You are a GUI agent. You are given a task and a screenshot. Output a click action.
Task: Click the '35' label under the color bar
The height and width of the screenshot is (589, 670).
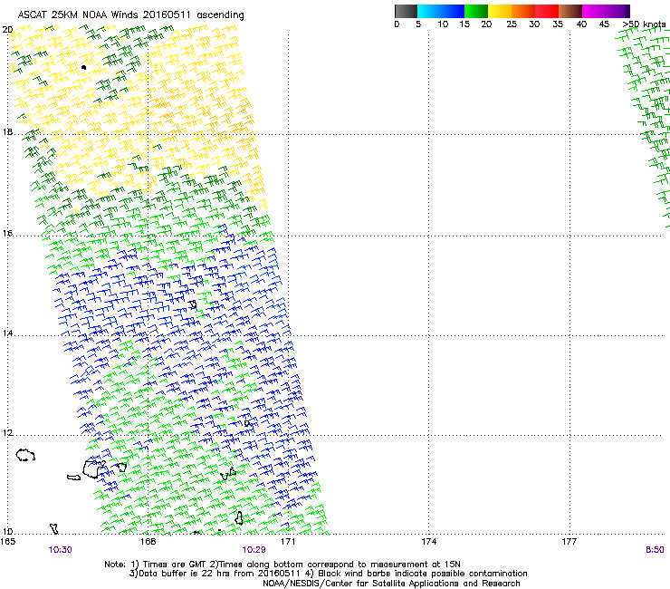[x=558, y=24]
